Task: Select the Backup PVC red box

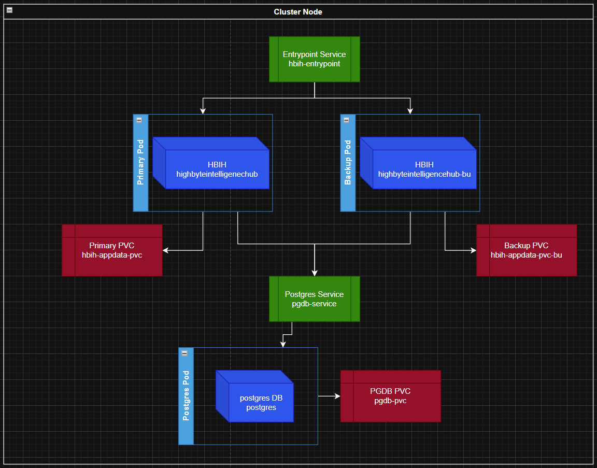Action: (526, 250)
